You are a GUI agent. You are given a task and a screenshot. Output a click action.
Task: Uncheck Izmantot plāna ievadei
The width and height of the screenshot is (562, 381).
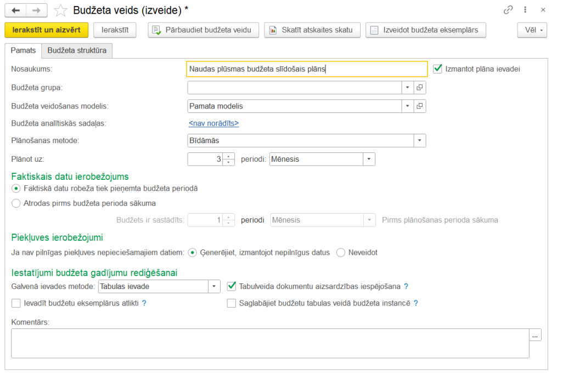pyautogui.click(x=437, y=69)
